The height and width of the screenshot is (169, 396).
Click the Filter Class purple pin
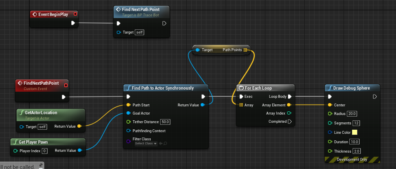pyautogui.click(x=128, y=141)
